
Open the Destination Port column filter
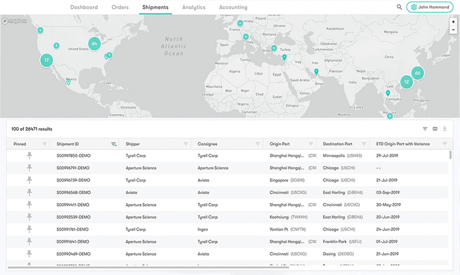[364, 144]
